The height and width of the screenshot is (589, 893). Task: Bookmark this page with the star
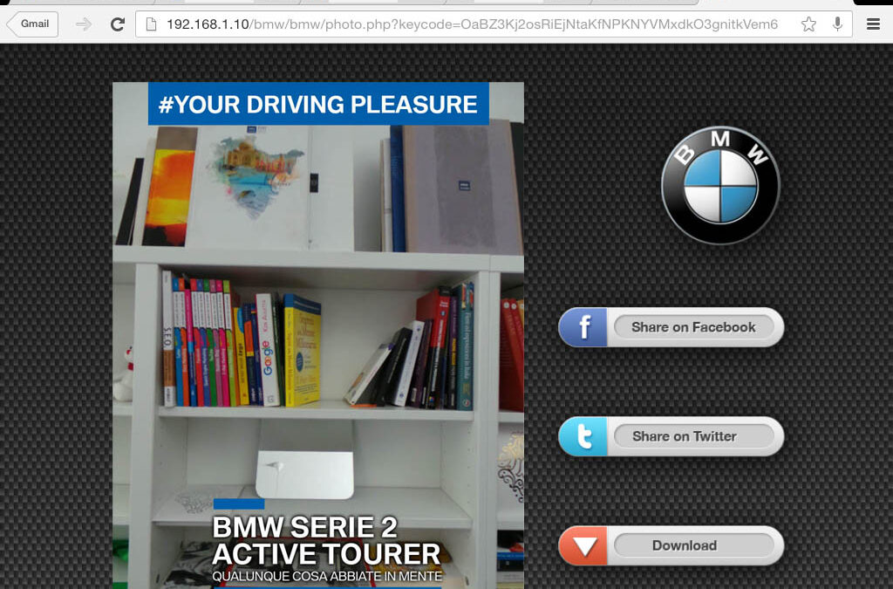[808, 24]
